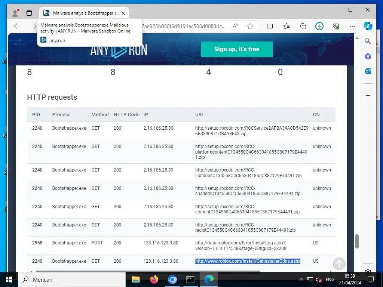383x287 pixels.
Task: Select the Malware analysis Bootstrapper tab
Action: click(x=85, y=13)
